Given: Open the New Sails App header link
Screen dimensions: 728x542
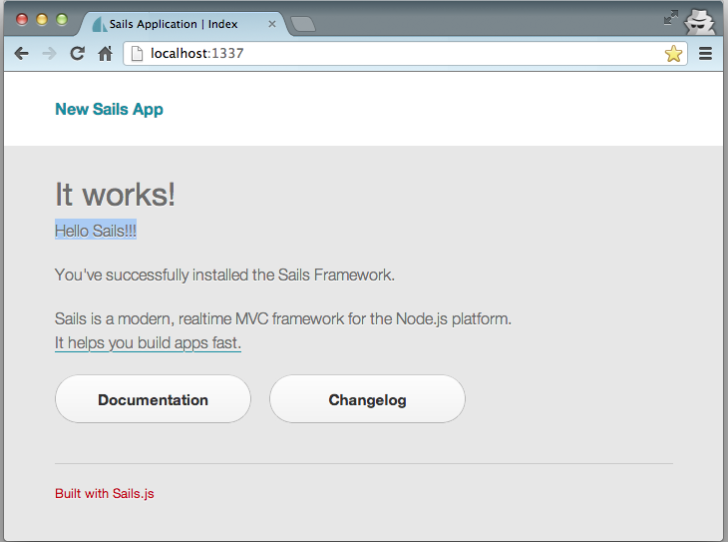Looking at the screenshot, I should tap(109, 109).
